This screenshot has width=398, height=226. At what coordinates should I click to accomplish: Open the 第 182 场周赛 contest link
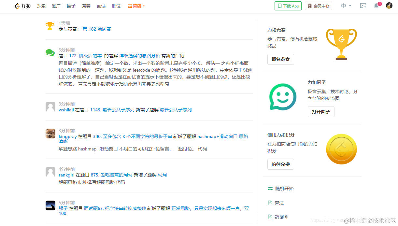(97, 29)
